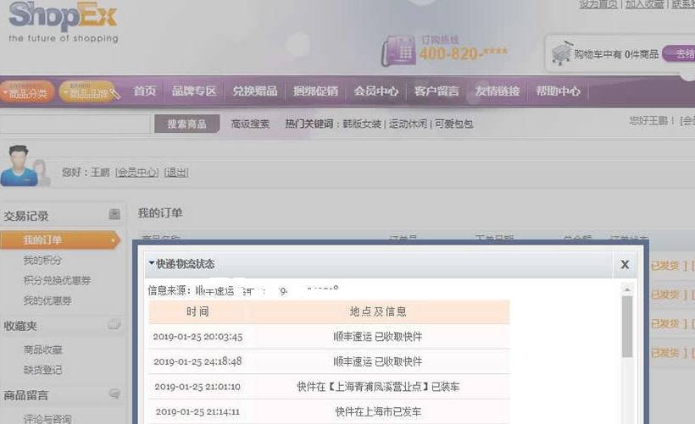
Task: Open 兑换赠品 navigation item
Action: (x=255, y=91)
